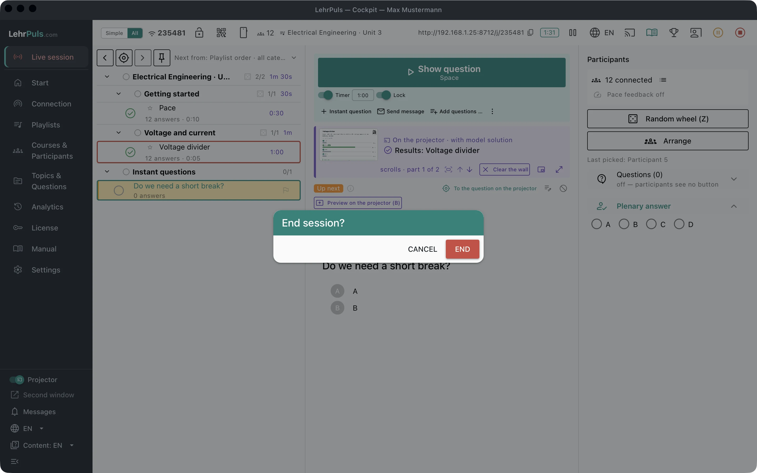Copy the session URL with copy icon
The image size is (757, 473).
pyautogui.click(x=530, y=33)
